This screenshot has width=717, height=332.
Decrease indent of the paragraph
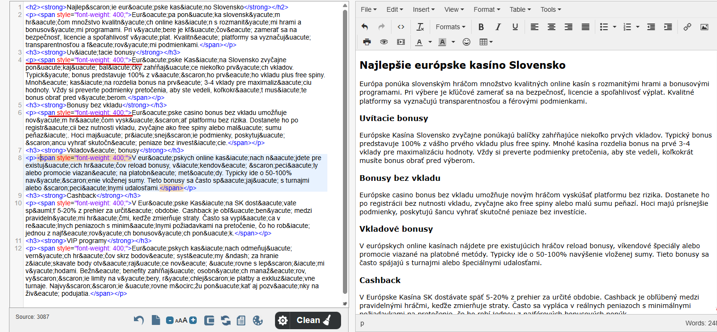click(x=651, y=27)
